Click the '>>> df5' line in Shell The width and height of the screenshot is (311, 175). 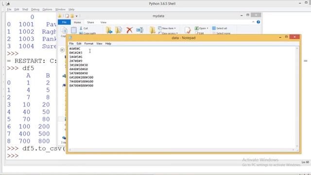(20, 68)
